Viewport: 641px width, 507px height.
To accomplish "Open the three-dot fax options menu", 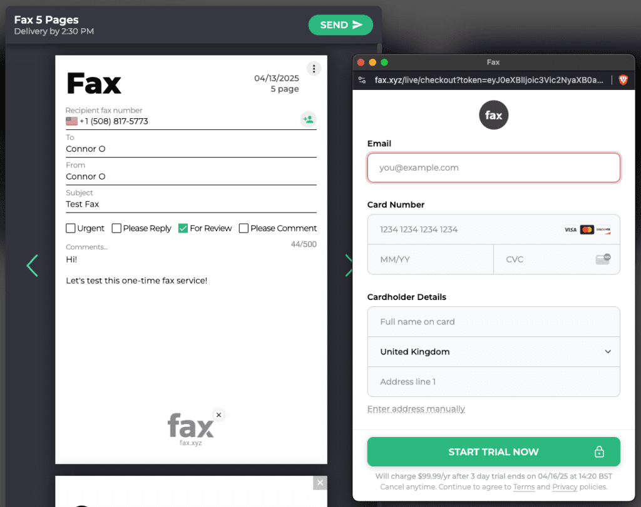I will pyautogui.click(x=314, y=69).
